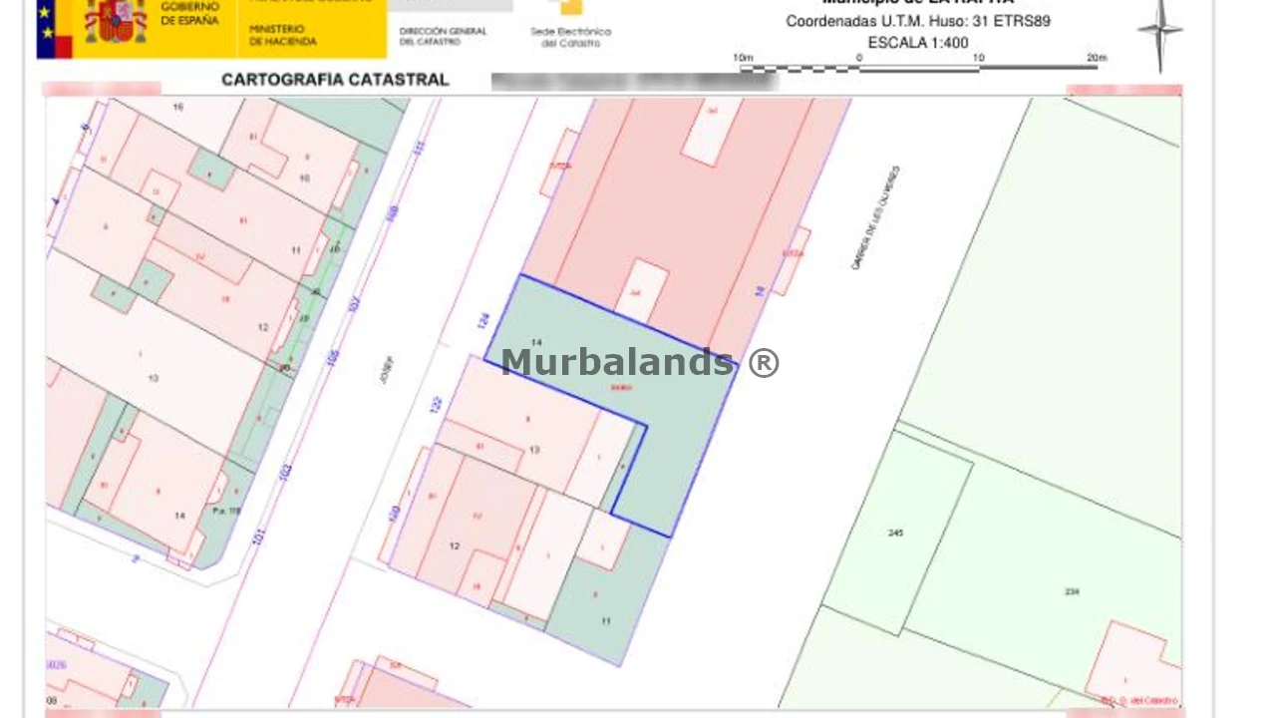Click street number 122 on the map
Screen dimensions: 1276x718
tap(436, 404)
